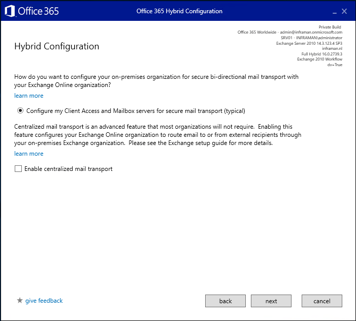Viewport: 356px width, 321px height.
Task: Click the admin@inframan.onmicrosoft.com account text
Action: click(311, 32)
